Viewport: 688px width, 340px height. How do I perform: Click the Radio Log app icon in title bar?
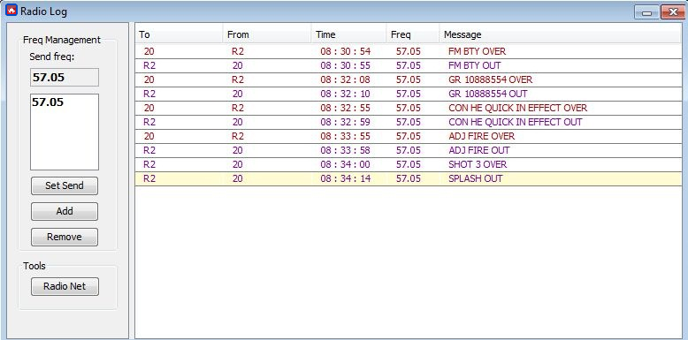point(11,10)
